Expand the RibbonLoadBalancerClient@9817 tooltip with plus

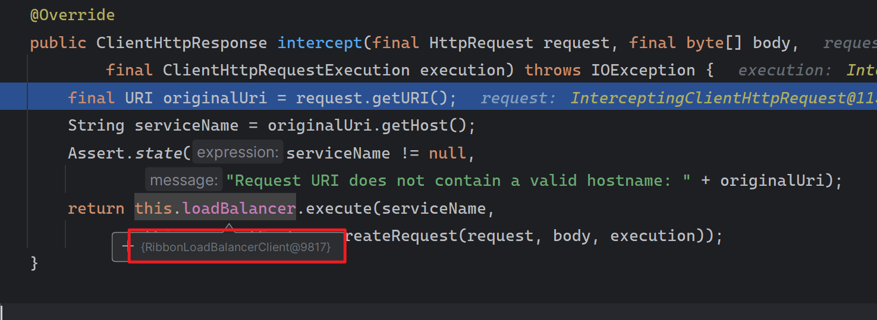coord(127,246)
